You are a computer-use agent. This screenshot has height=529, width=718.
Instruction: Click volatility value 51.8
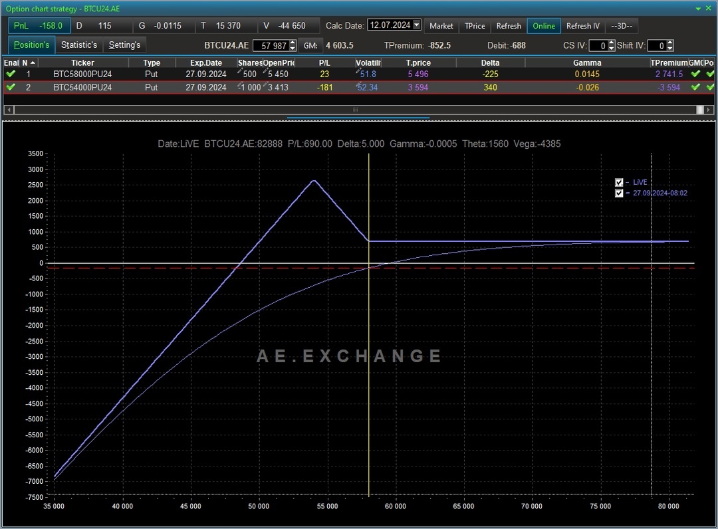pos(368,74)
